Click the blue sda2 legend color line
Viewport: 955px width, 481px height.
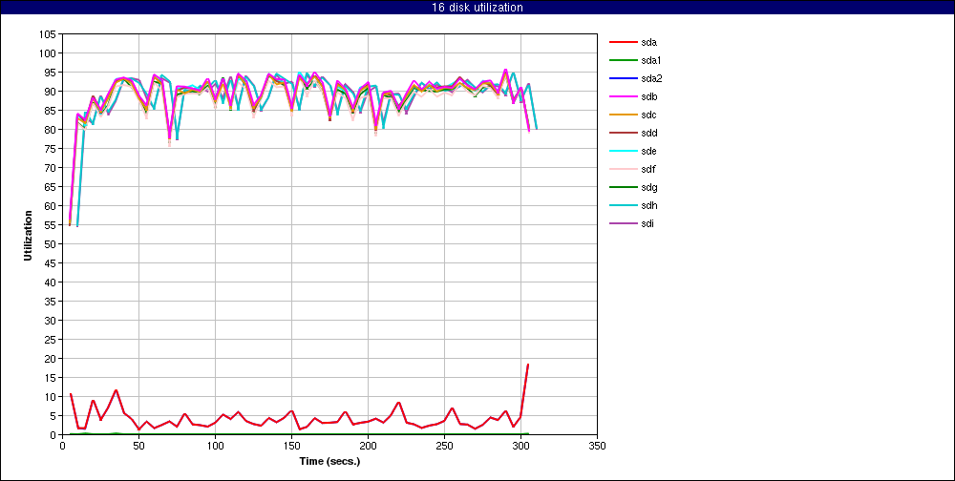[x=623, y=78]
